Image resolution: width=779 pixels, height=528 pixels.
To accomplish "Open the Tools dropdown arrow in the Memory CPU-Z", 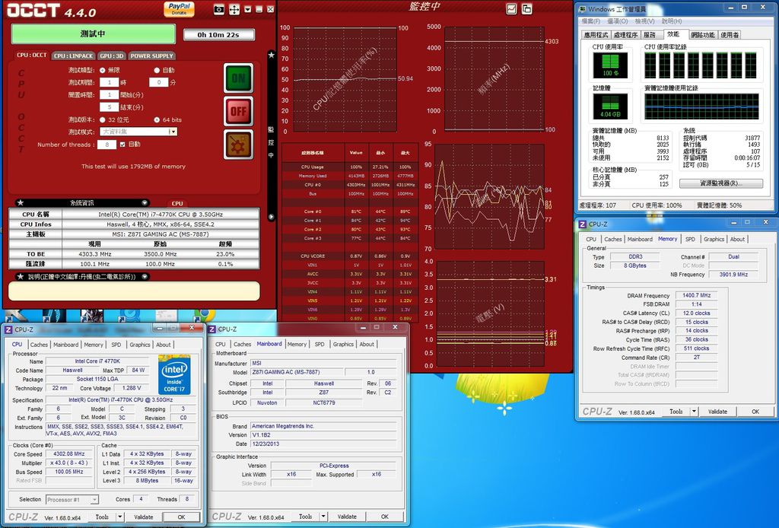I will [x=694, y=412].
